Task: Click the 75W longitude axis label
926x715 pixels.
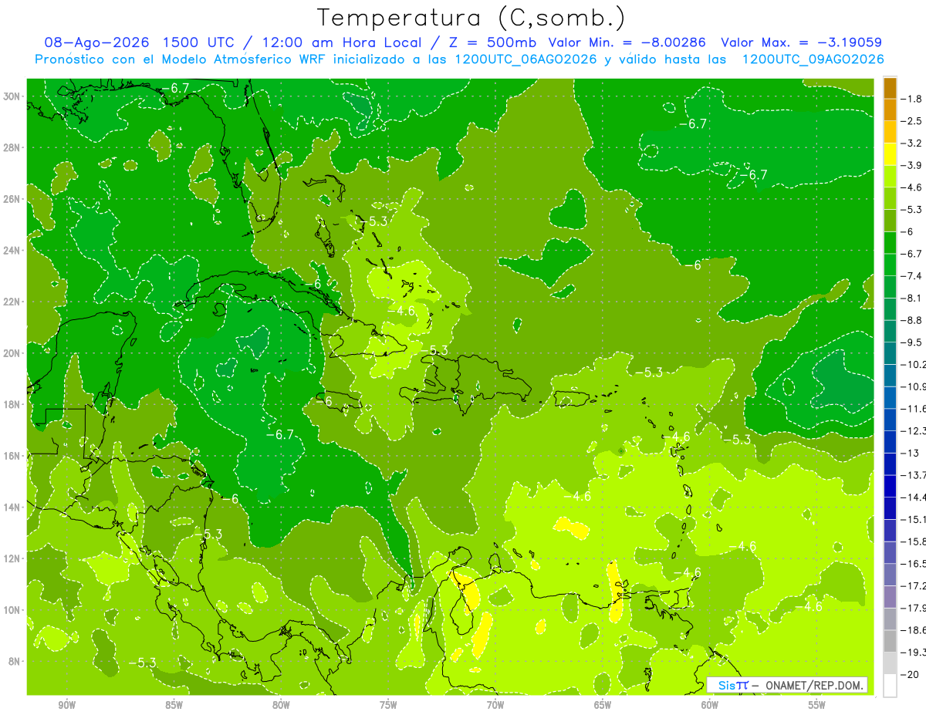Action: (388, 705)
